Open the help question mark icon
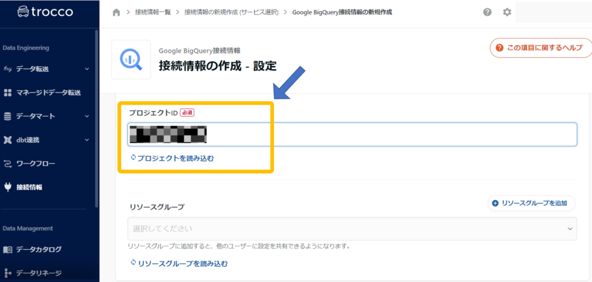 pyautogui.click(x=487, y=12)
